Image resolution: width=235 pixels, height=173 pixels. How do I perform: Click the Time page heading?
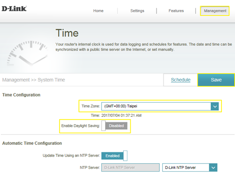click(x=67, y=33)
